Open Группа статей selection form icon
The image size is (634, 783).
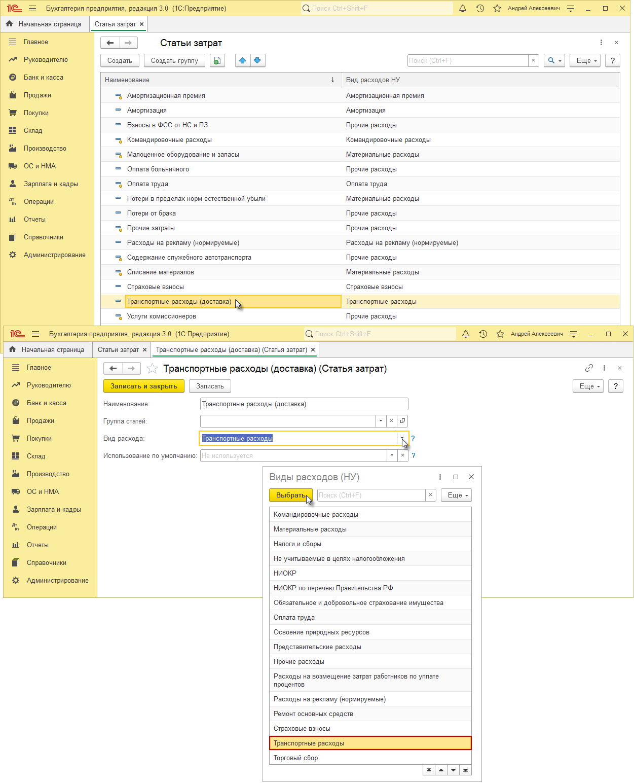click(402, 421)
